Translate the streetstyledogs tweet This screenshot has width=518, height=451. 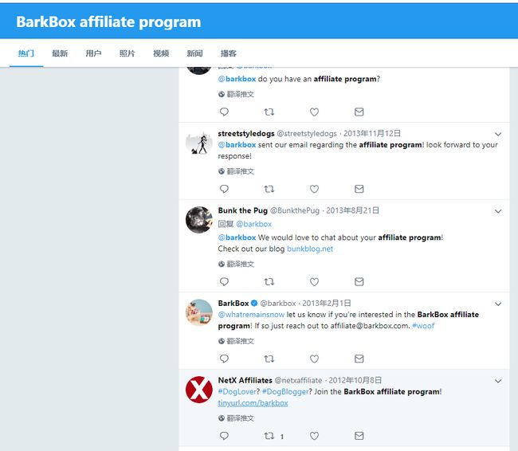pos(236,171)
